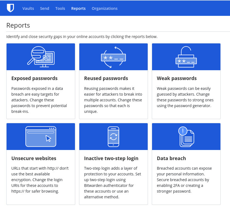Open the Weak passwords report heading

tap(177, 78)
